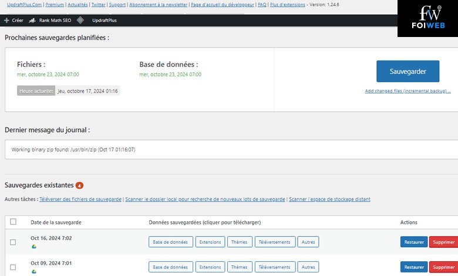This screenshot has height=276, width=458.
Task: Open the Support link
Action: (x=117, y=5)
